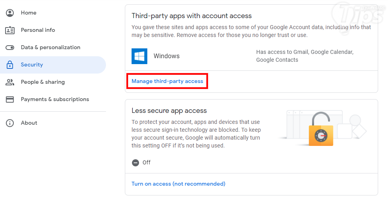Click Manage third-party access link

click(x=167, y=81)
